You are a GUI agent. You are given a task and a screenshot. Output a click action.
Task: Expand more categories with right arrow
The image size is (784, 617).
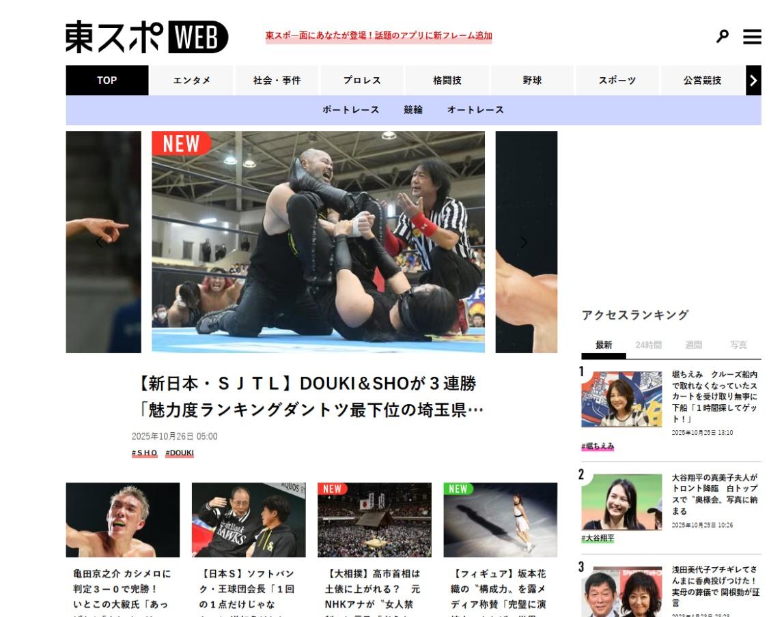753,81
